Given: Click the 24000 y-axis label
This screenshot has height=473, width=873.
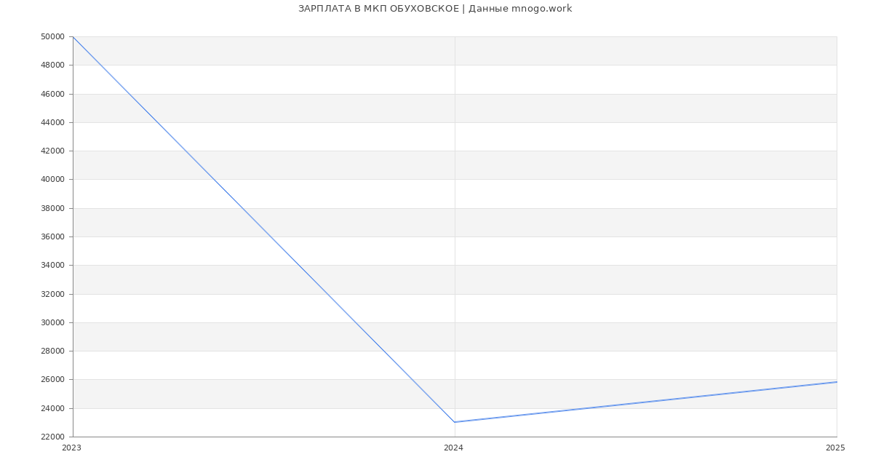Looking at the screenshot, I should tap(54, 408).
